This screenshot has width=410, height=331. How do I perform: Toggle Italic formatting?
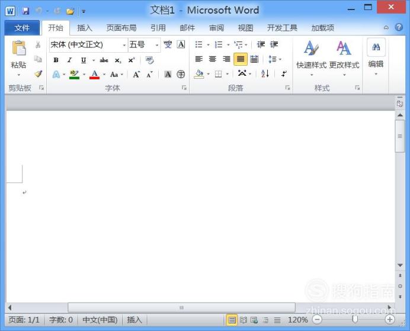69,60
